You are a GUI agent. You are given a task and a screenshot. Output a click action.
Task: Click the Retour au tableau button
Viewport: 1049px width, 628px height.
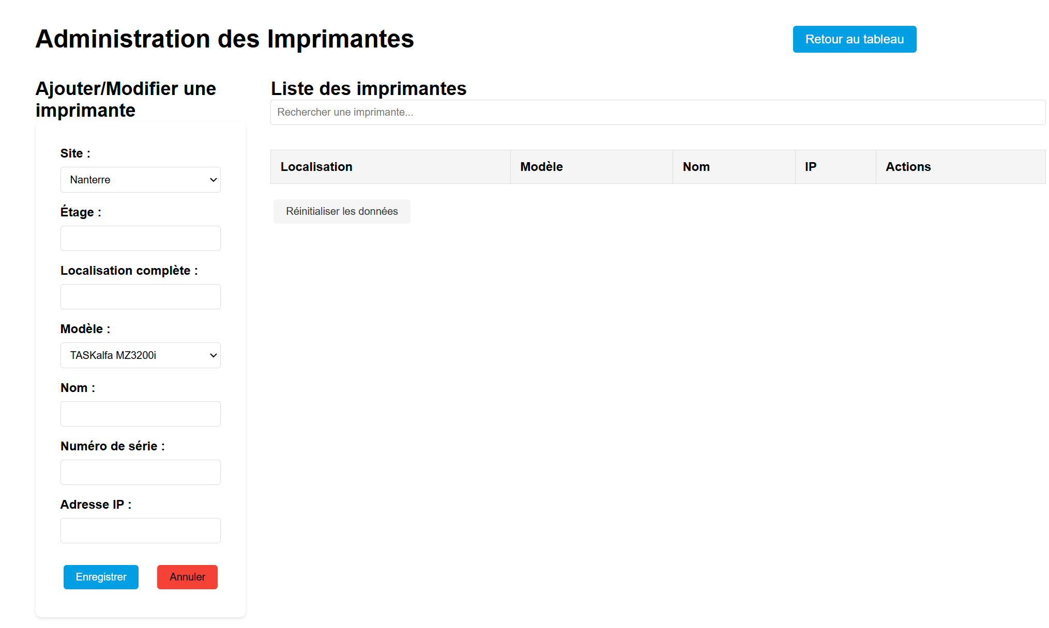click(854, 39)
